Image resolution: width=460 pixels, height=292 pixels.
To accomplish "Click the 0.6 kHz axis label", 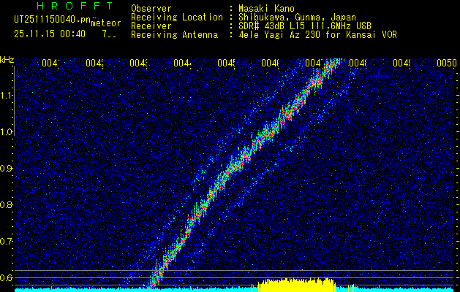I will click(7, 277).
